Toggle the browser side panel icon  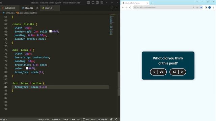click(206, 7)
